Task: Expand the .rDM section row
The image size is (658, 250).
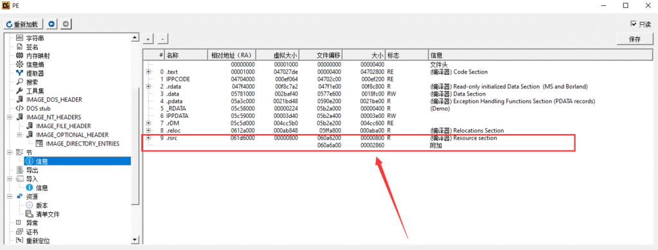Action: [x=148, y=123]
